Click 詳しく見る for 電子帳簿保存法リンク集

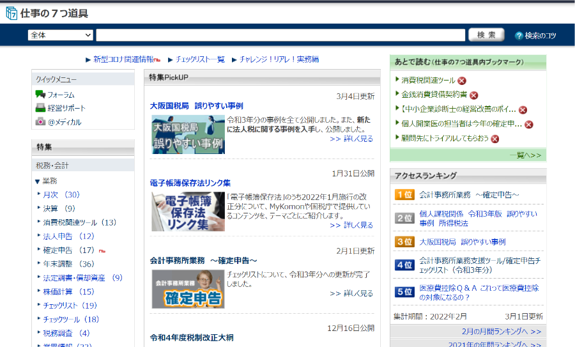tap(351, 225)
